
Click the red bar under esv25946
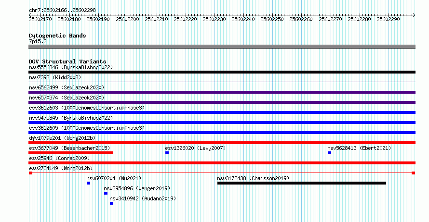pyautogui.click(x=222, y=163)
